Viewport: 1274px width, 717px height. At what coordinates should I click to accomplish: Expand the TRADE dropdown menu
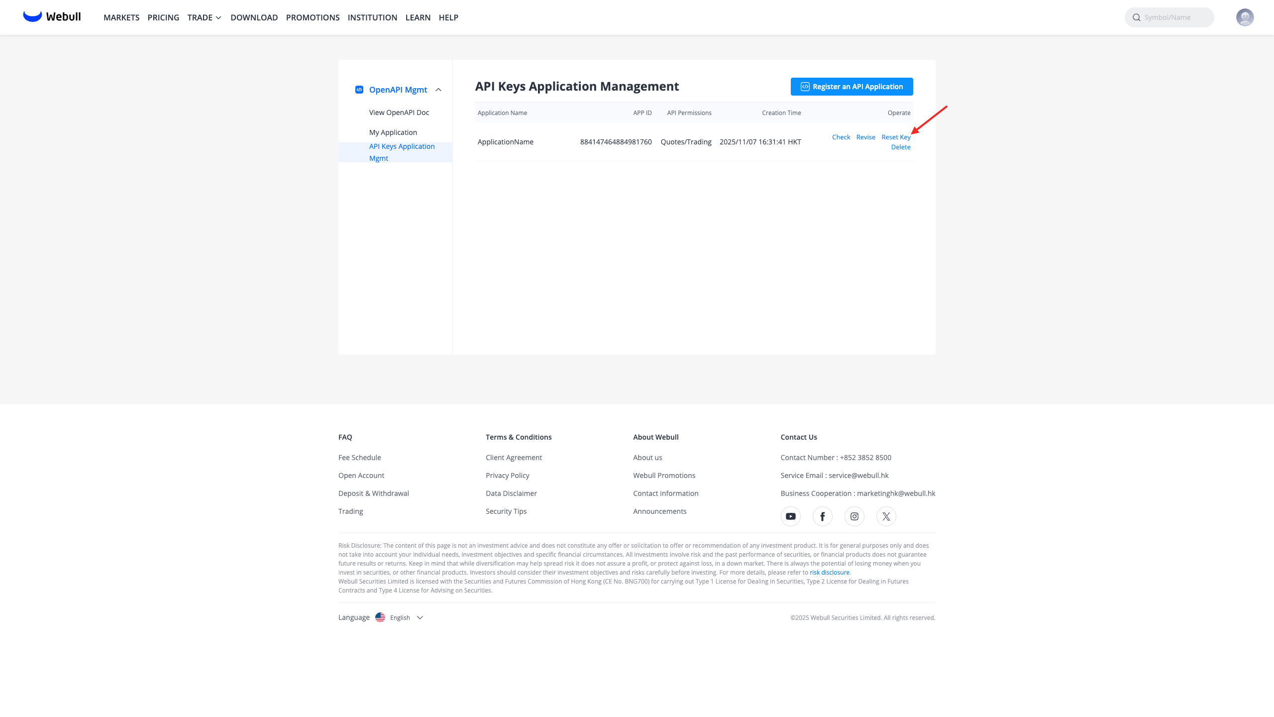pos(204,17)
